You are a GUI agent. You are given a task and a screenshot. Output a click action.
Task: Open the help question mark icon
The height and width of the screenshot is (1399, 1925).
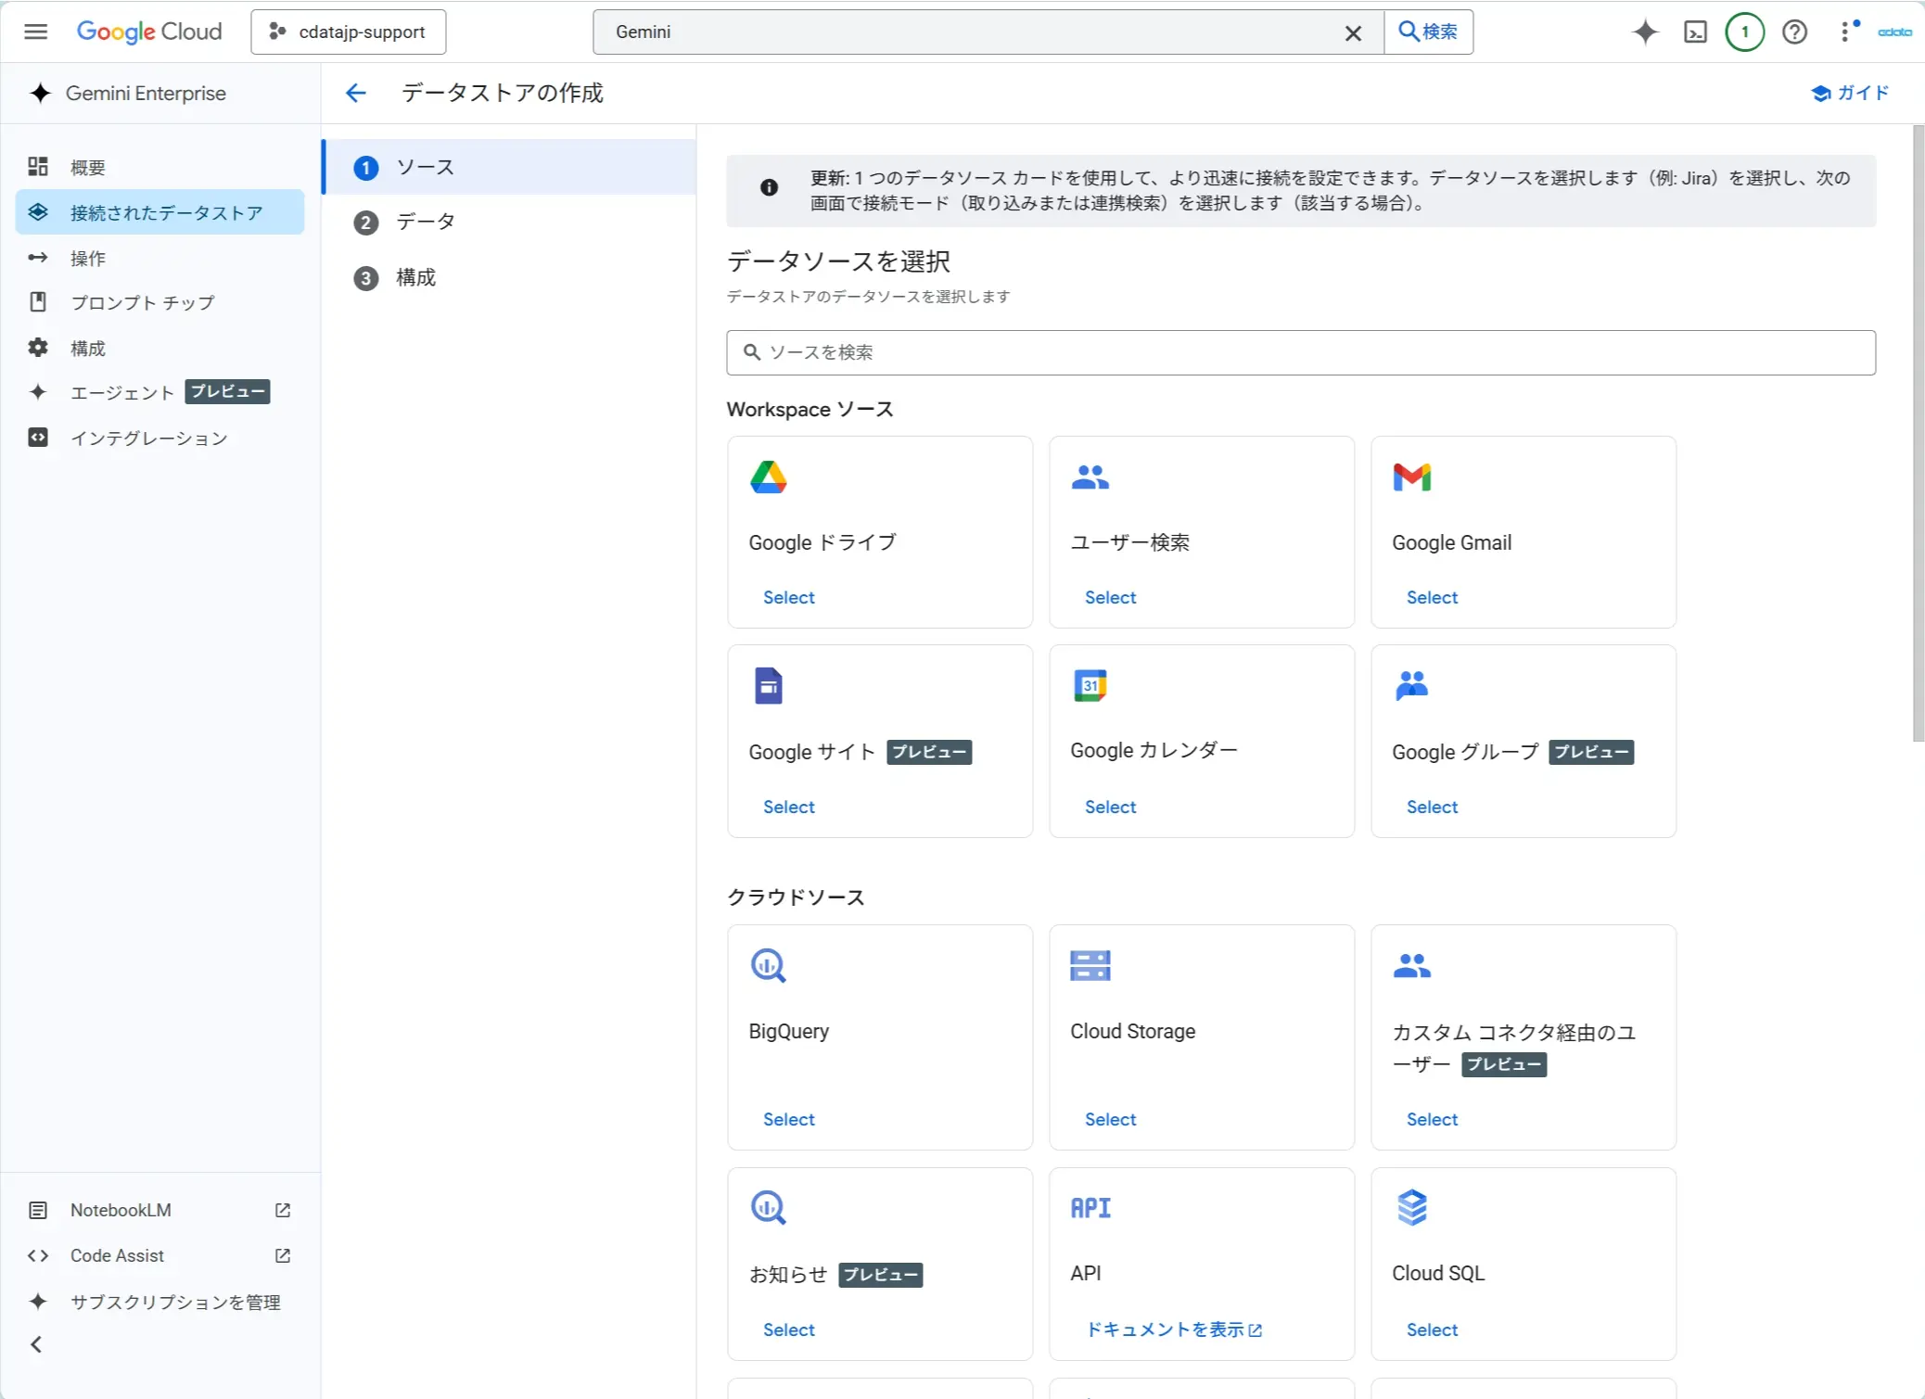pyautogui.click(x=1794, y=32)
